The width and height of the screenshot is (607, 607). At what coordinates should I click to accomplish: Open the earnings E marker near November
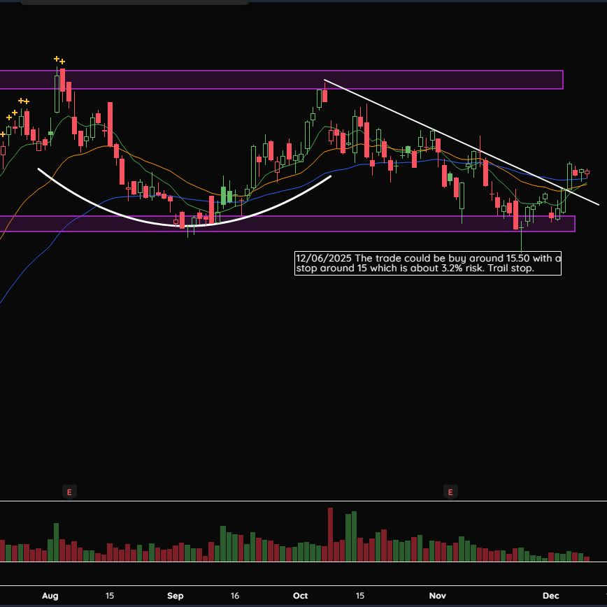450,492
